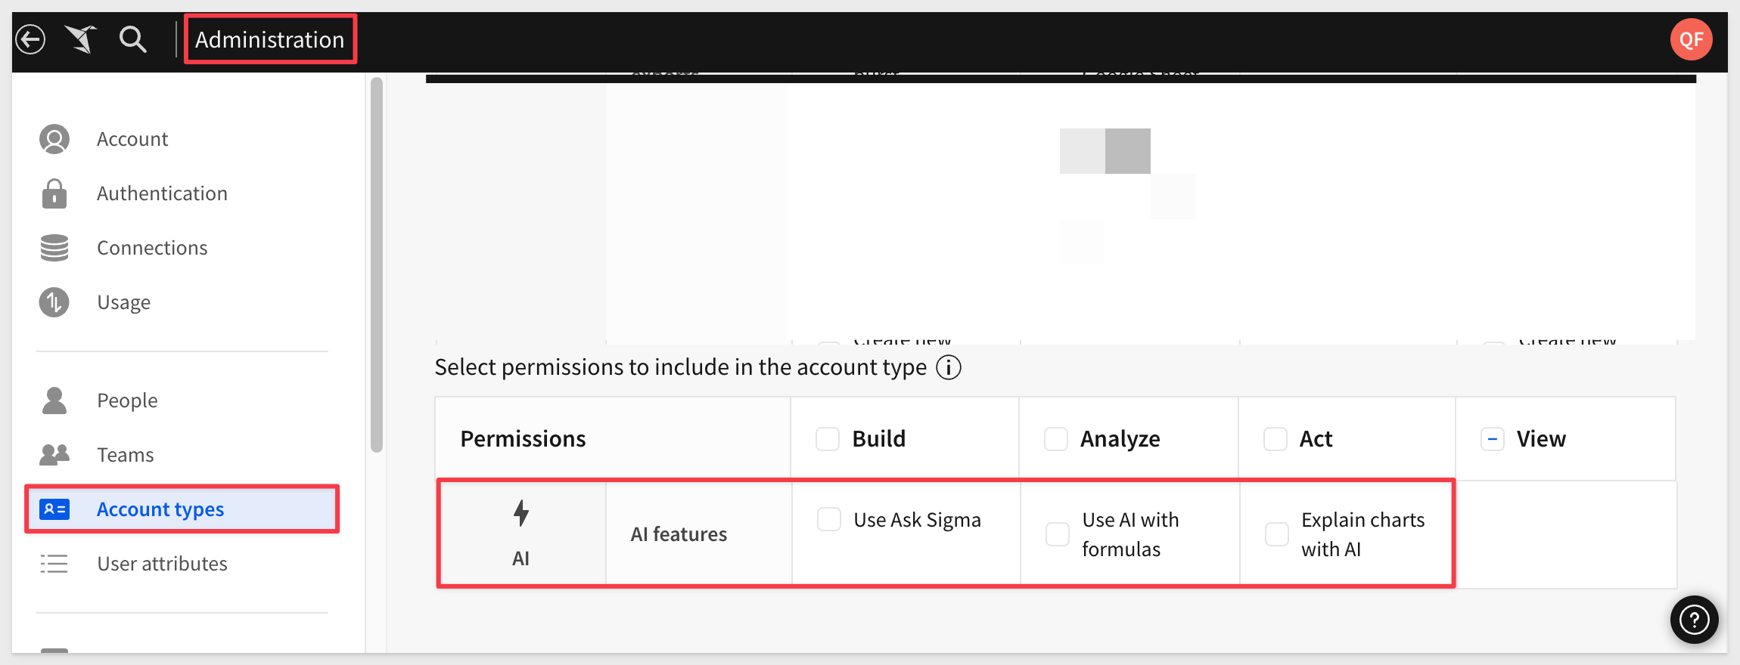
Task: Click the sidebar vertical scrollbar
Action: tap(377, 264)
